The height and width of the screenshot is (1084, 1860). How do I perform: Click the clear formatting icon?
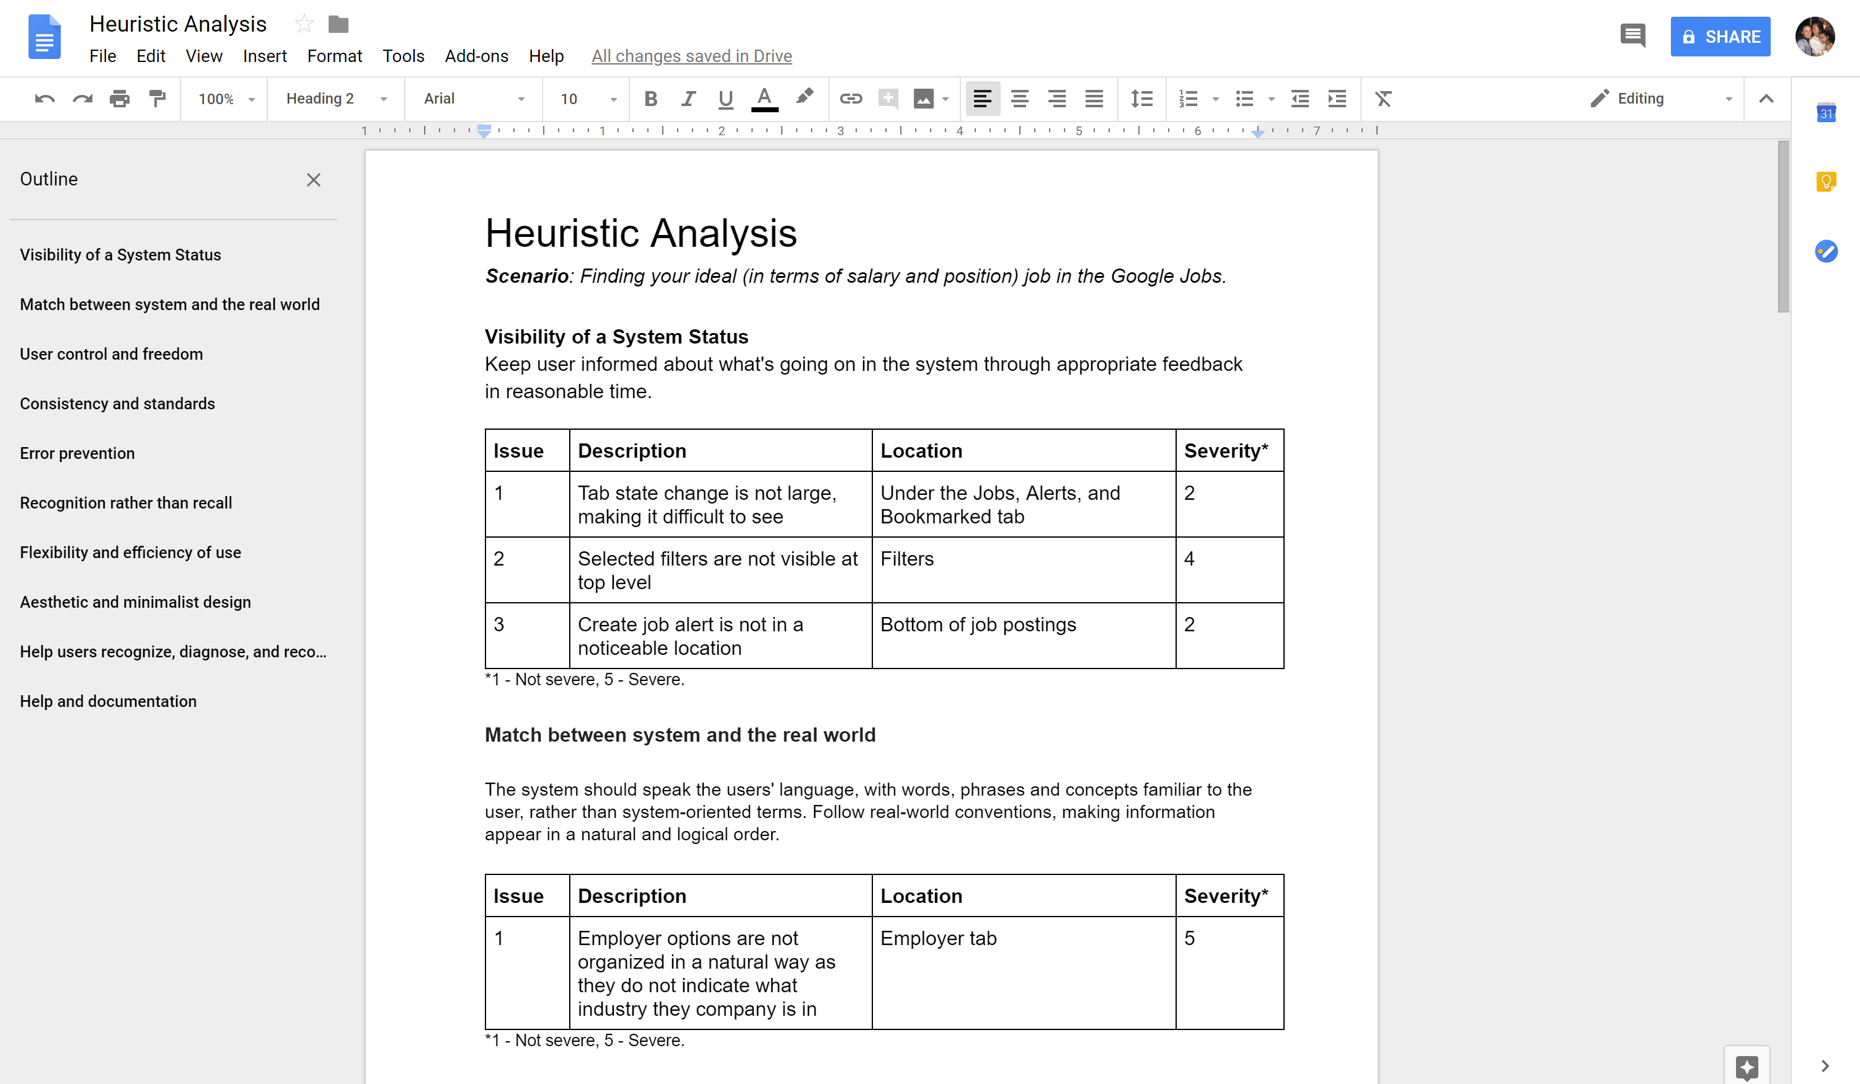(x=1383, y=98)
